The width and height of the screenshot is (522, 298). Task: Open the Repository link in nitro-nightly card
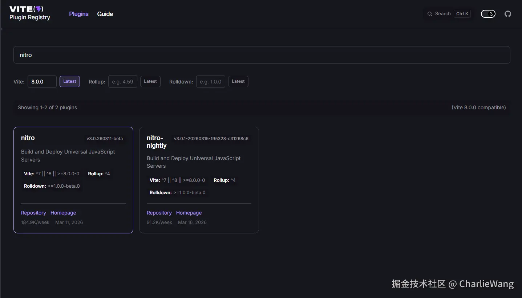click(x=159, y=213)
